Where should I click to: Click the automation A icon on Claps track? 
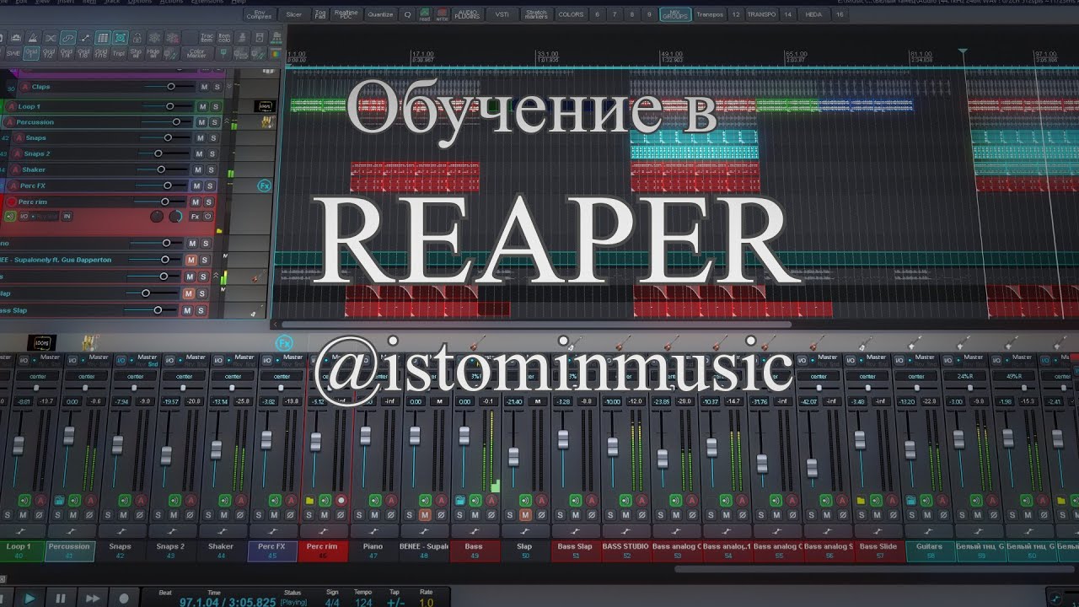24,87
